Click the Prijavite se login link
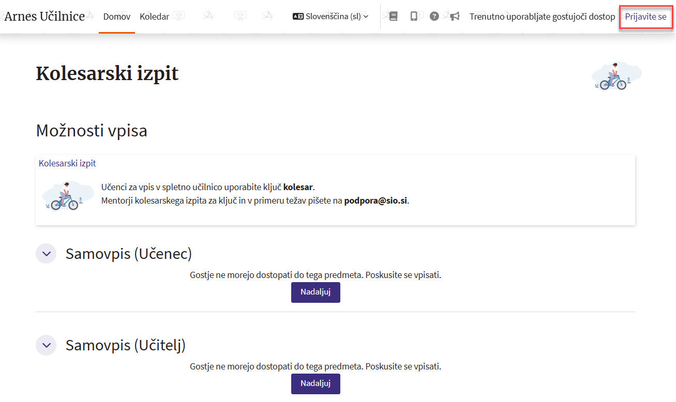676x402 pixels. pos(645,17)
